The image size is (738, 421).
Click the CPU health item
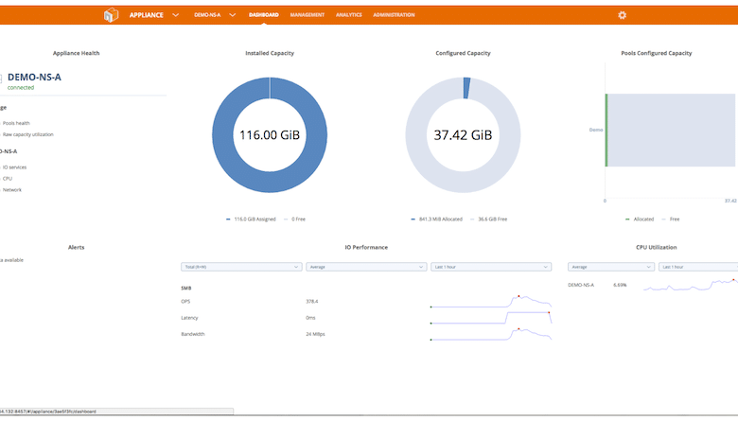pyautogui.click(x=8, y=179)
